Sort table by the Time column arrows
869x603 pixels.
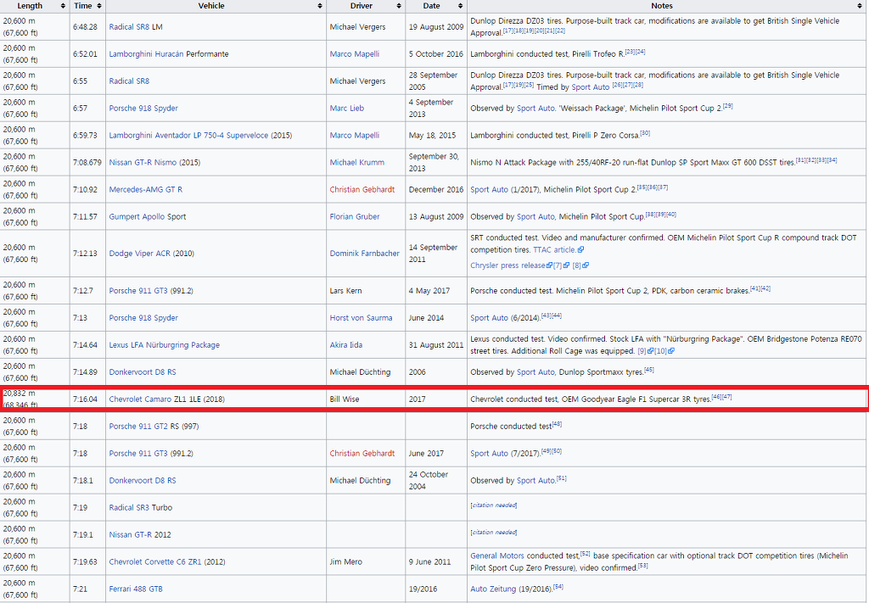click(x=99, y=6)
